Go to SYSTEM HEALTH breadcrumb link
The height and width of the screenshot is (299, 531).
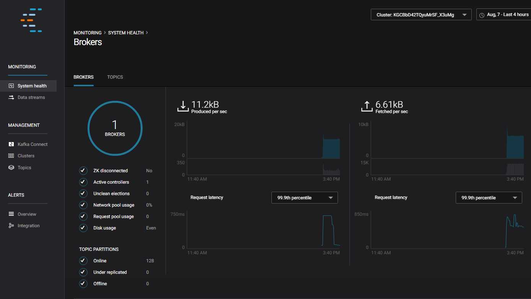126,33
